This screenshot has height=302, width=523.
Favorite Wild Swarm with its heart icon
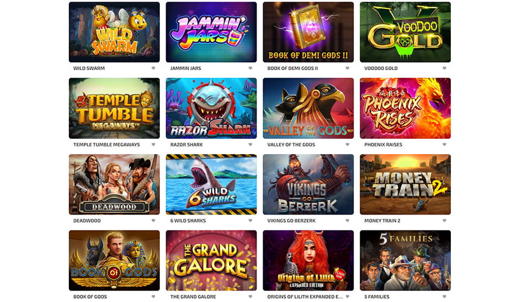(154, 68)
